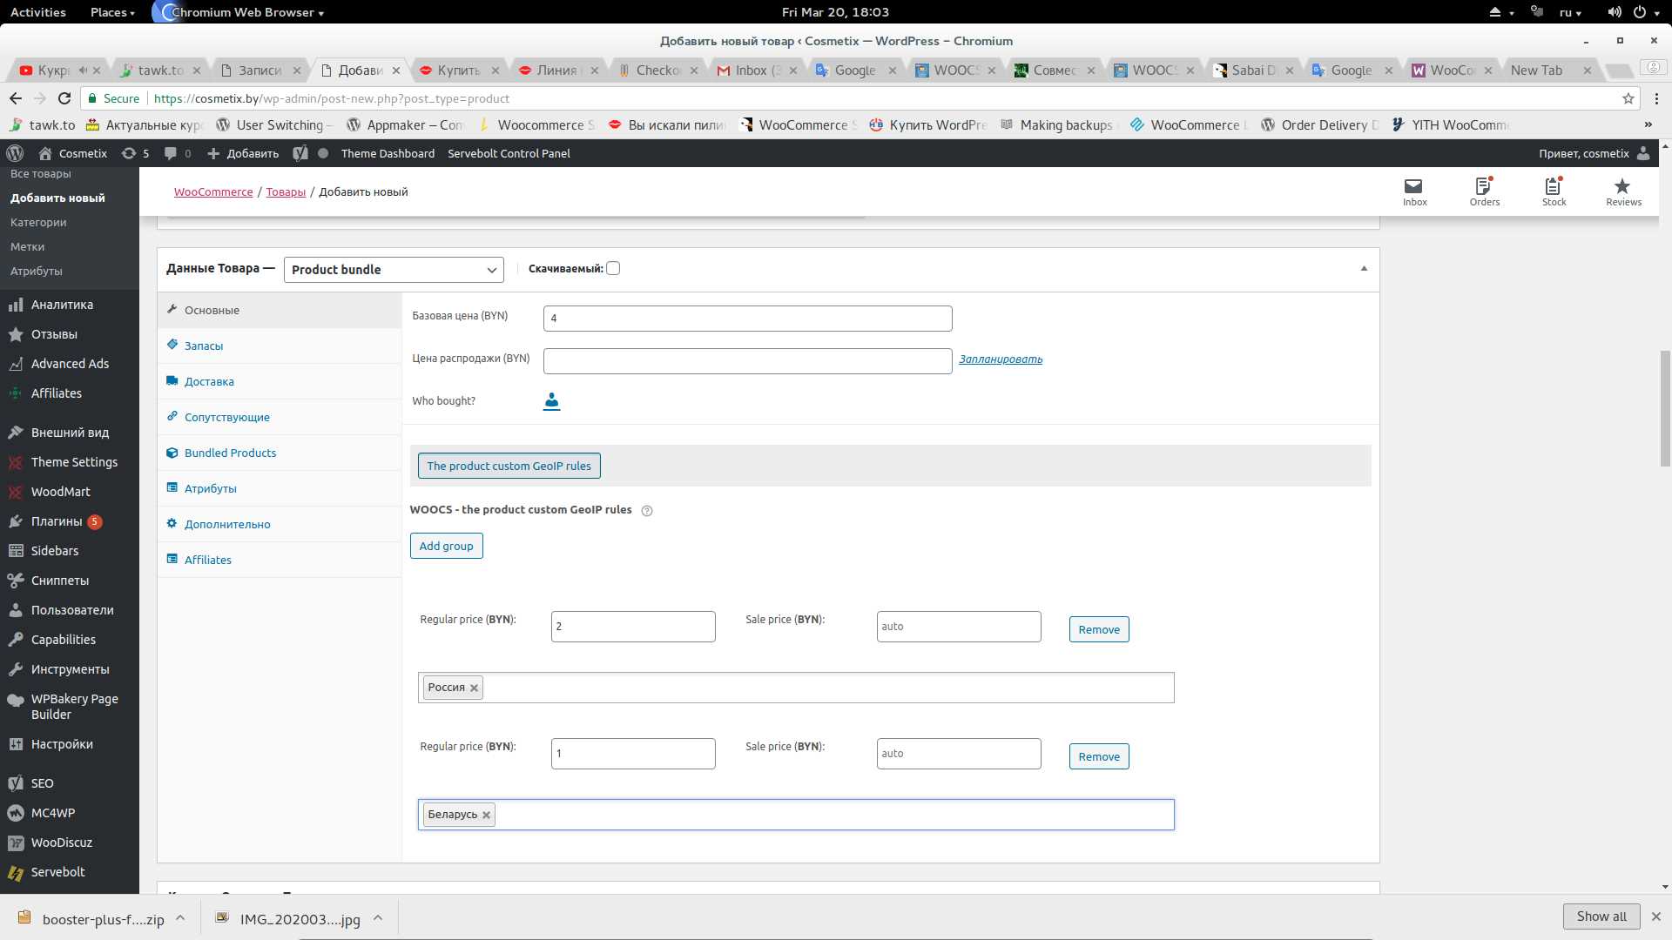The image size is (1672, 940).
Task: Click the WordPress logo in admin bar
Action: 15,153
